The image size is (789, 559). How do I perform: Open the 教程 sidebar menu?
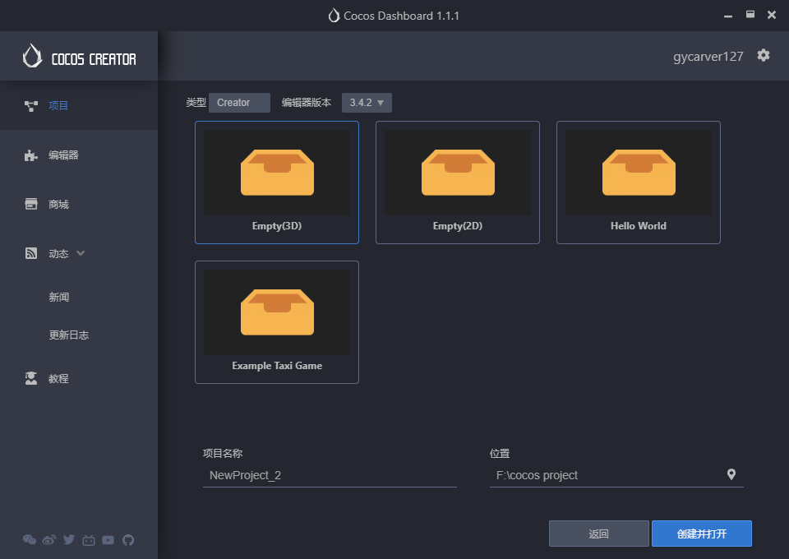coord(79,378)
